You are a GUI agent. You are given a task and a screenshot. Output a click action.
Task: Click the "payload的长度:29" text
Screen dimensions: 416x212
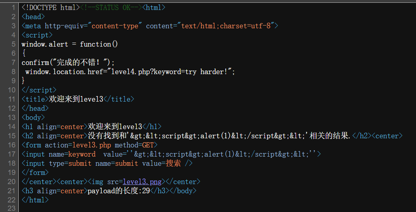118,191
